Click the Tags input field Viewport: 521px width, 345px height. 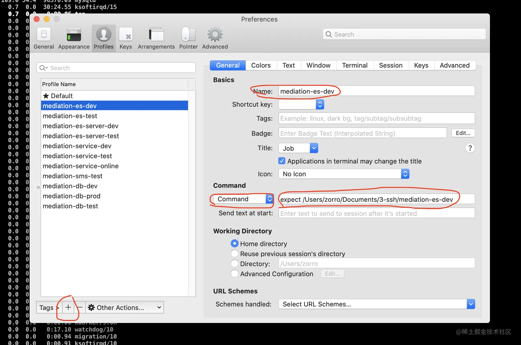[x=377, y=118]
